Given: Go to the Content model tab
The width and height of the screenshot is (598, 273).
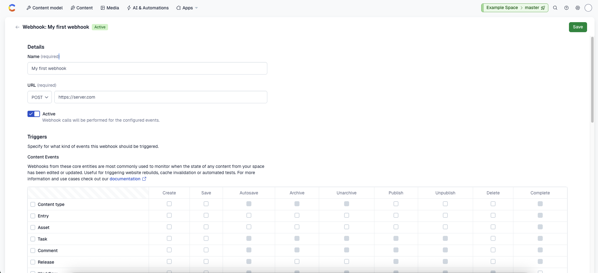Looking at the screenshot, I should point(45,8).
